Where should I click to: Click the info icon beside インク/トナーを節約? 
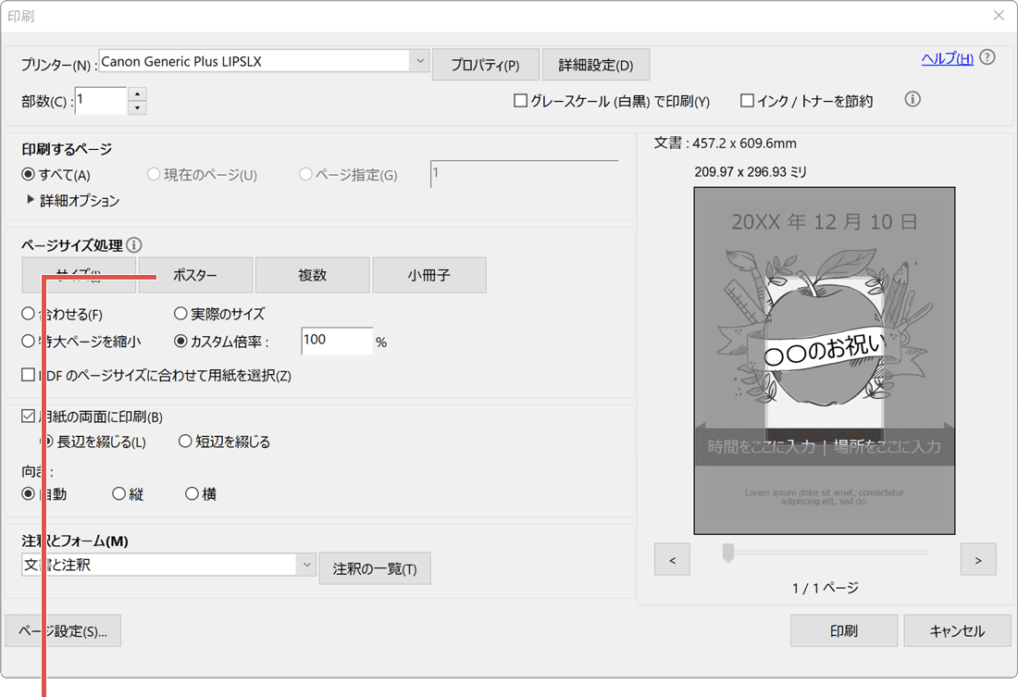(x=912, y=99)
